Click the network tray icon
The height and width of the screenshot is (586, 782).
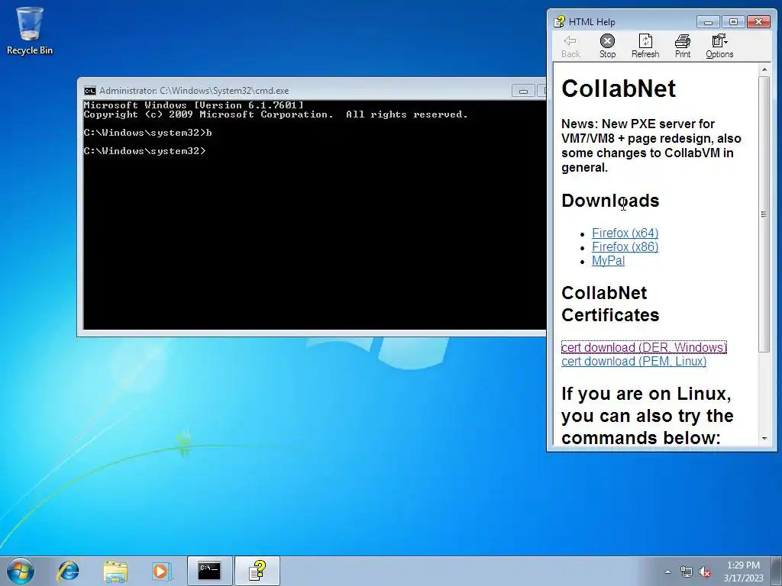pyautogui.click(x=687, y=572)
